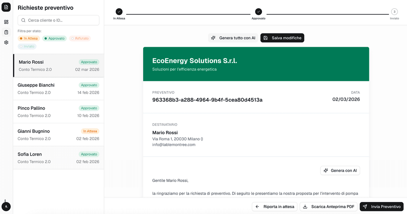Click Genera con AI button

[x=340, y=171]
